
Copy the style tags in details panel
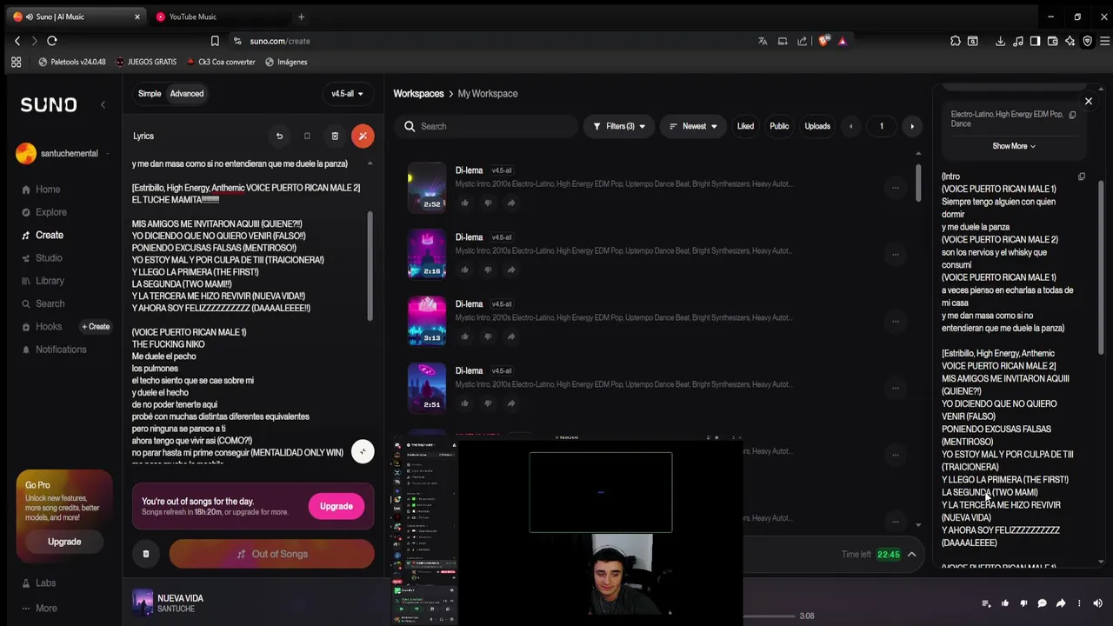coord(1072,115)
